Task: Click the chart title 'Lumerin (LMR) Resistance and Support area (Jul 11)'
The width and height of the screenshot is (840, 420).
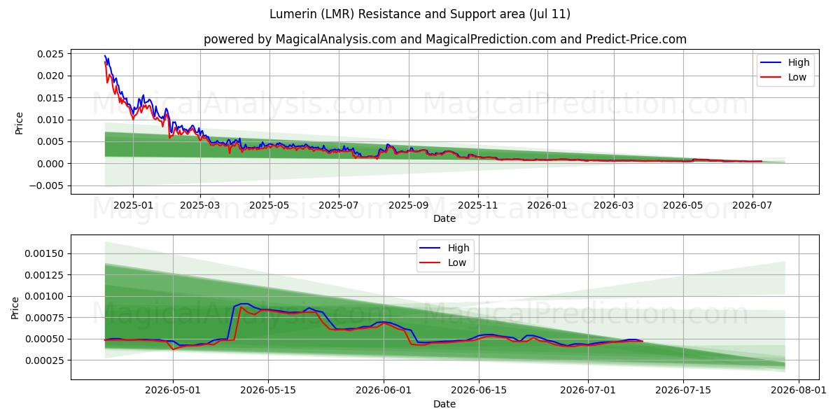Action: [x=420, y=14]
